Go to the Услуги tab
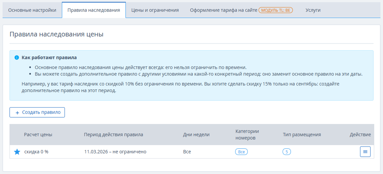The width and height of the screenshot is (383, 174). 313,10
